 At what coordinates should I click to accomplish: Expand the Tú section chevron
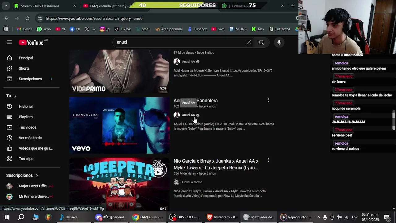(15, 96)
